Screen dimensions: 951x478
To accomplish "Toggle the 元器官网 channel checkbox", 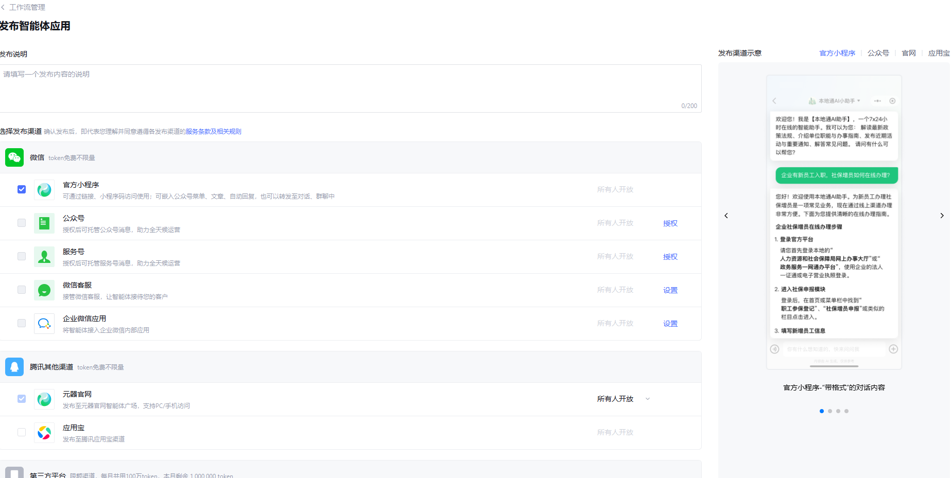I will [22, 399].
